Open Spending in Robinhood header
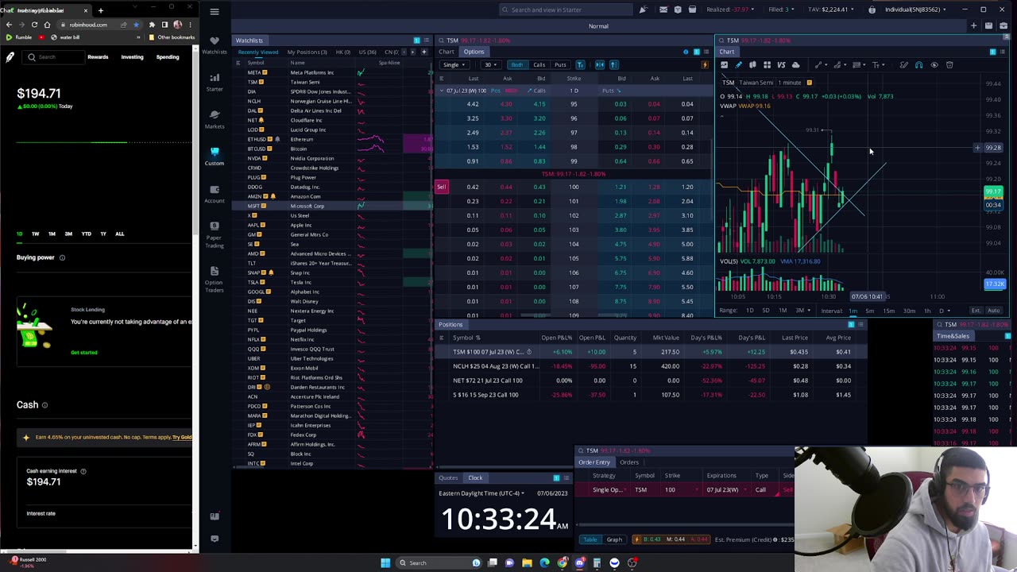The image size is (1017, 572). (x=168, y=57)
